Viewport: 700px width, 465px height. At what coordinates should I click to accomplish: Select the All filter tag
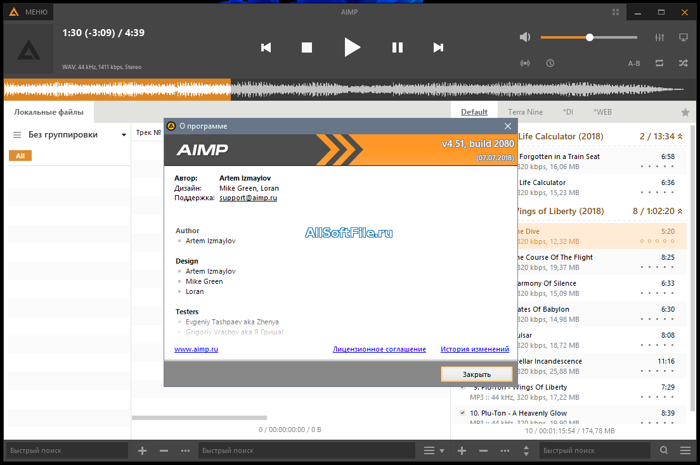pyautogui.click(x=20, y=156)
